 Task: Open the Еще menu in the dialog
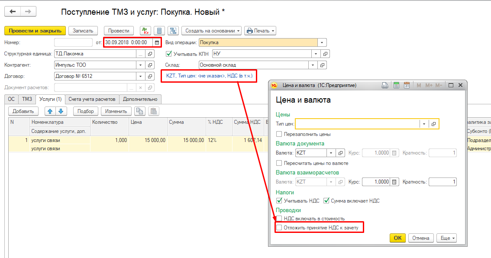click(446, 238)
